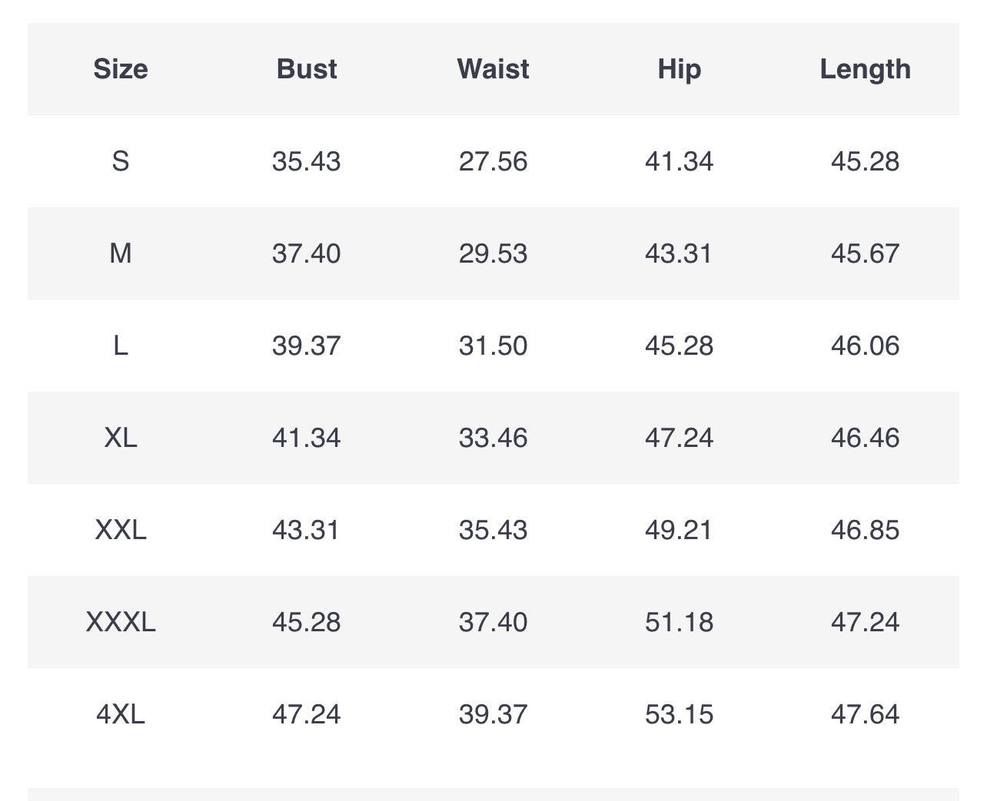Click the Hip column header
The width and height of the screenshot is (987, 801).
679,69
